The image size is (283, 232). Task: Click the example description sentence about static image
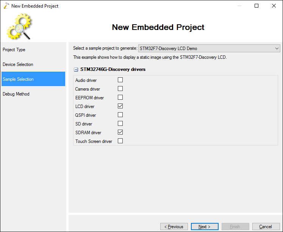pyautogui.click(x=150, y=57)
